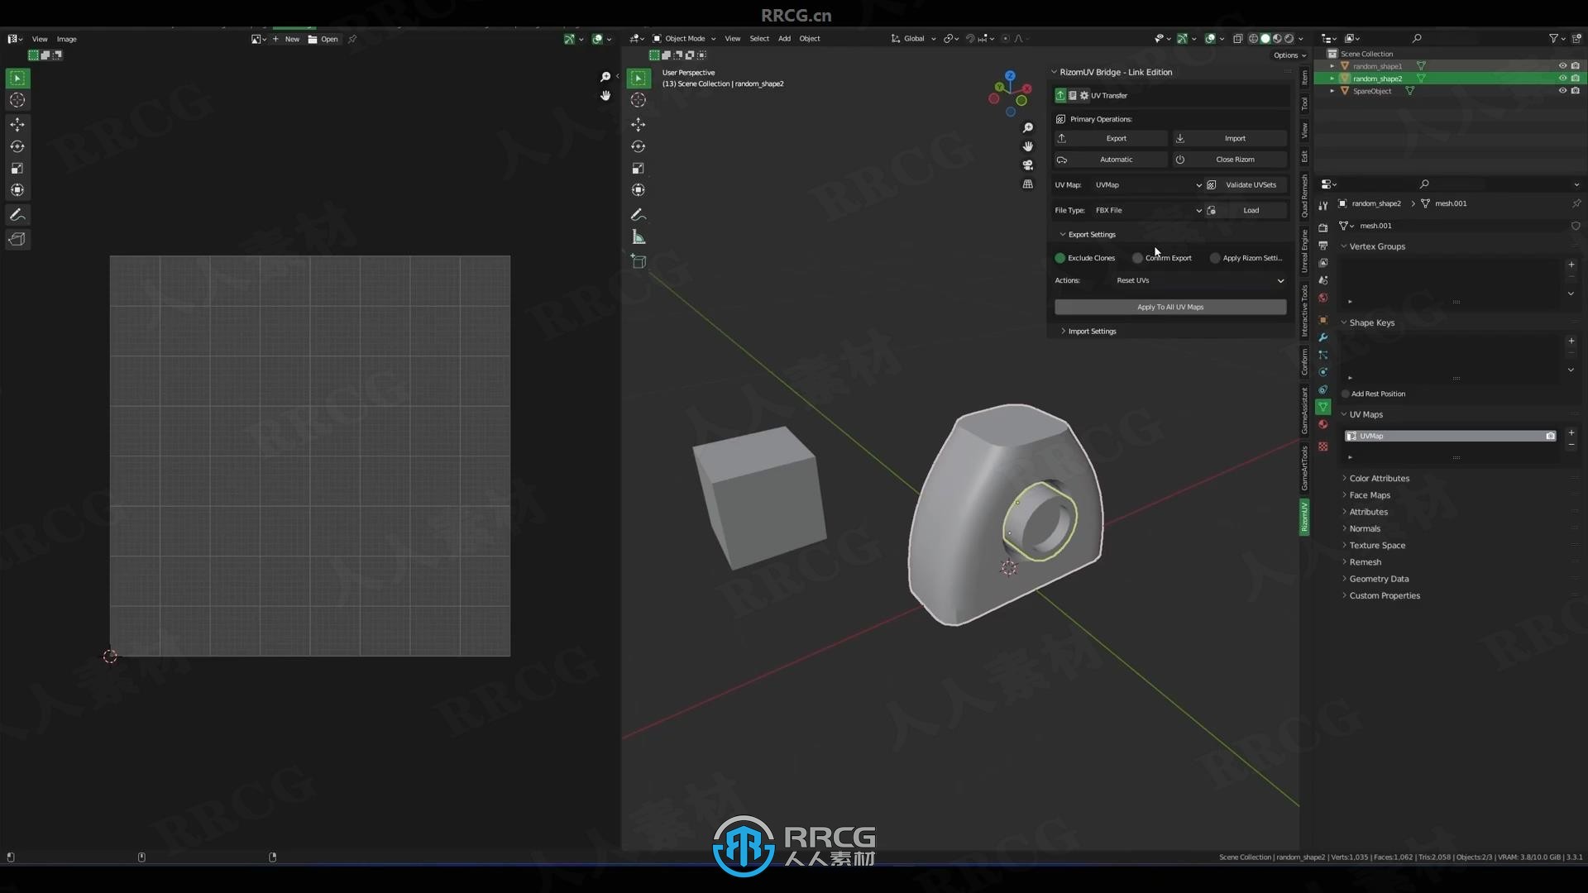Image resolution: width=1588 pixels, height=893 pixels.
Task: Click the UV Maps camera/texture icon
Action: [x=1551, y=435]
